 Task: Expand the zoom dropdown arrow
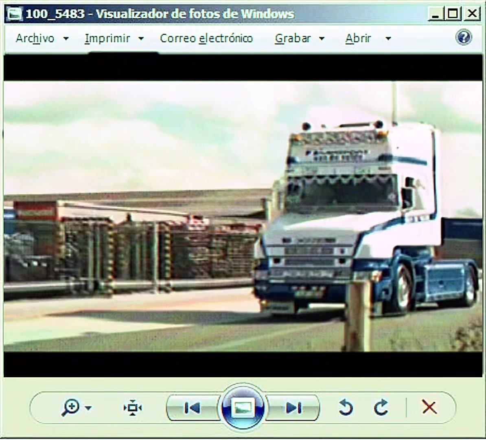pyautogui.click(x=88, y=408)
